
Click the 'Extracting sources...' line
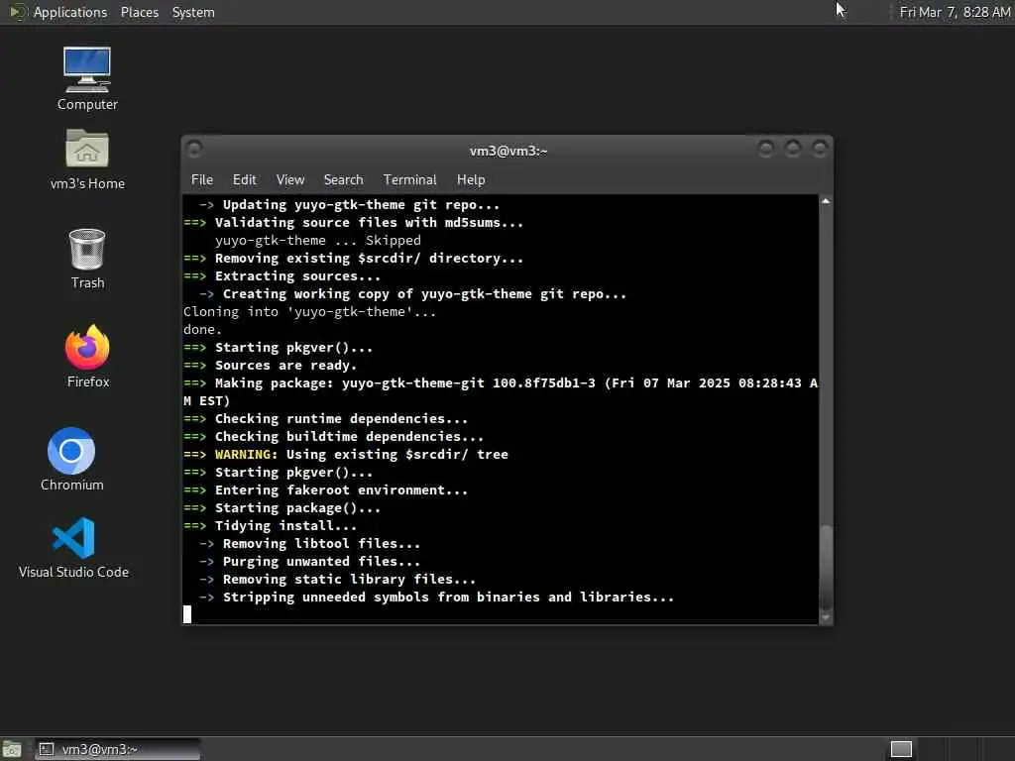tap(297, 275)
